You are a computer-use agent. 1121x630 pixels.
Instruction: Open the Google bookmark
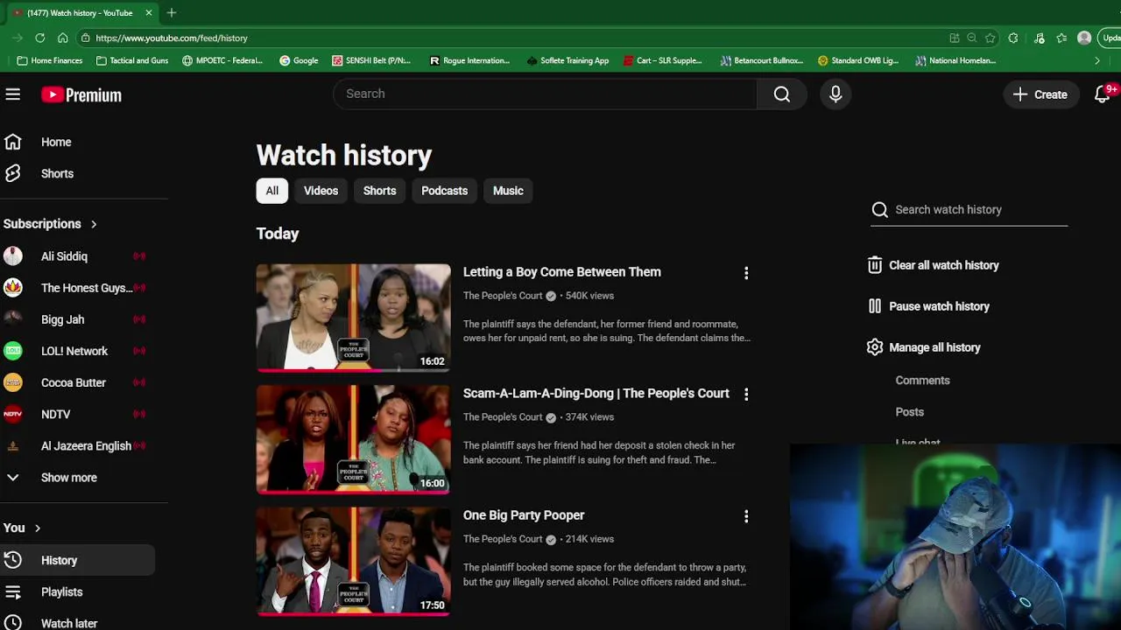click(x=299, y=60)
